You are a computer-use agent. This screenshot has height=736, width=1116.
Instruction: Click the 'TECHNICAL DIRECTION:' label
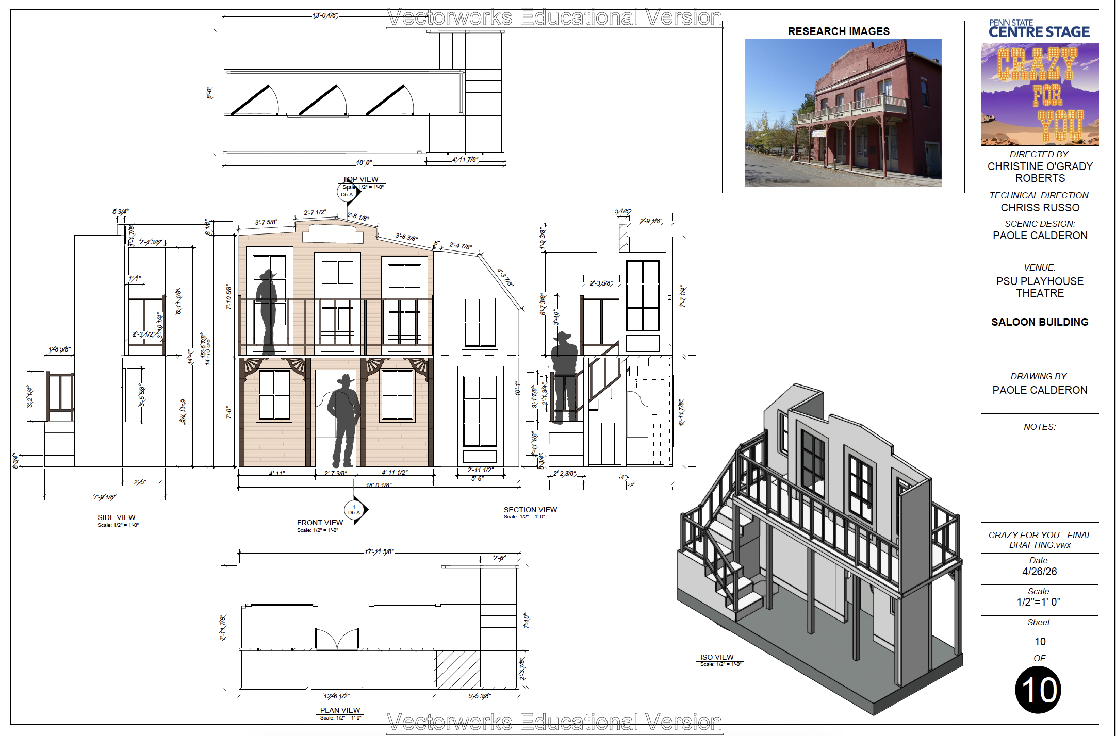(1040, 195)
